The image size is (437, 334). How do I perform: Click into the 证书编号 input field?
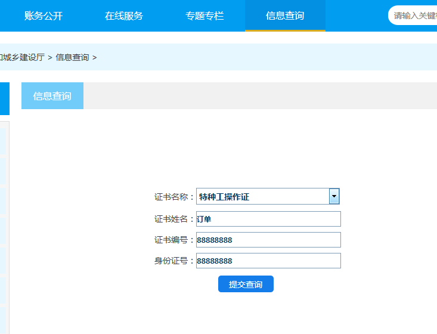click(x=268, y=240)
